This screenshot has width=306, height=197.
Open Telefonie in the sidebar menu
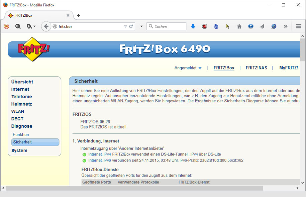pos(21,97)
